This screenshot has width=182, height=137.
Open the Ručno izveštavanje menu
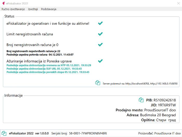(13, 9)
